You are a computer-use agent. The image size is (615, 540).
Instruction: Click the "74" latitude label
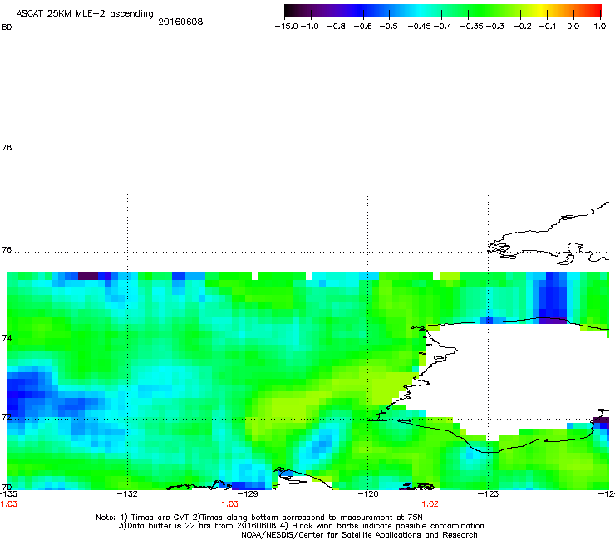click(7, 338)
